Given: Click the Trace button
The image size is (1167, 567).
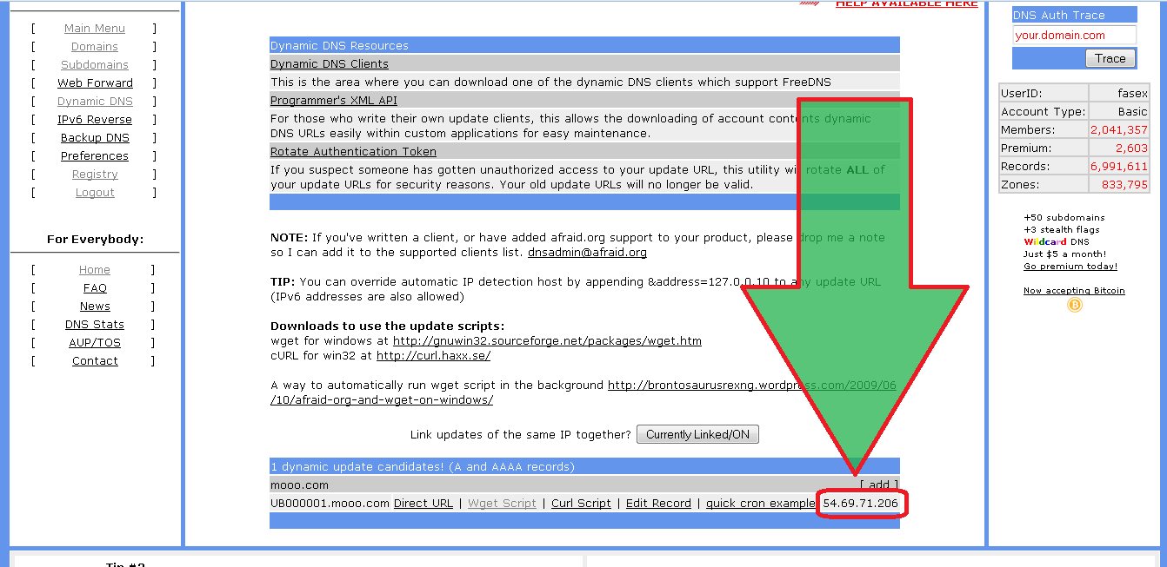Looking at the screenshot, I should pos(1110,58).
